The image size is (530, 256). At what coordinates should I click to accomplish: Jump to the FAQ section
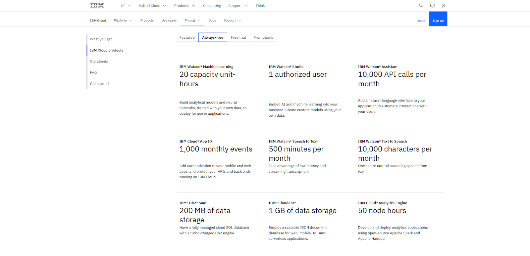[x=93, y=73]
